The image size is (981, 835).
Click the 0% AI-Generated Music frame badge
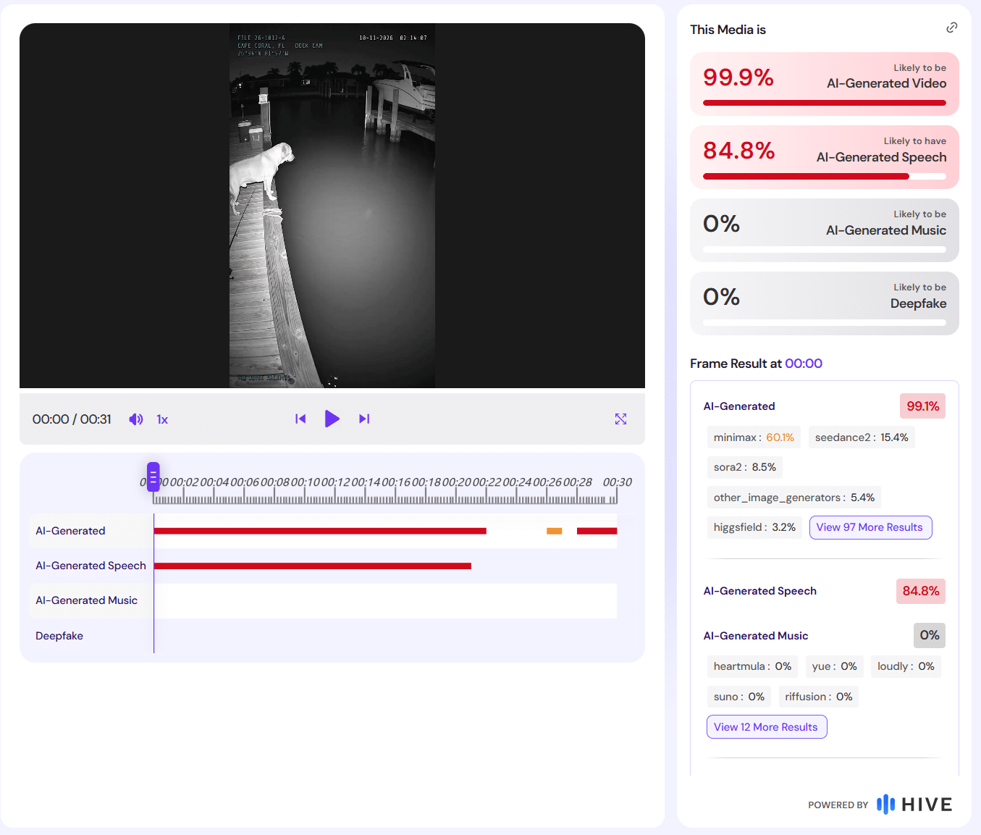point(930,635)
